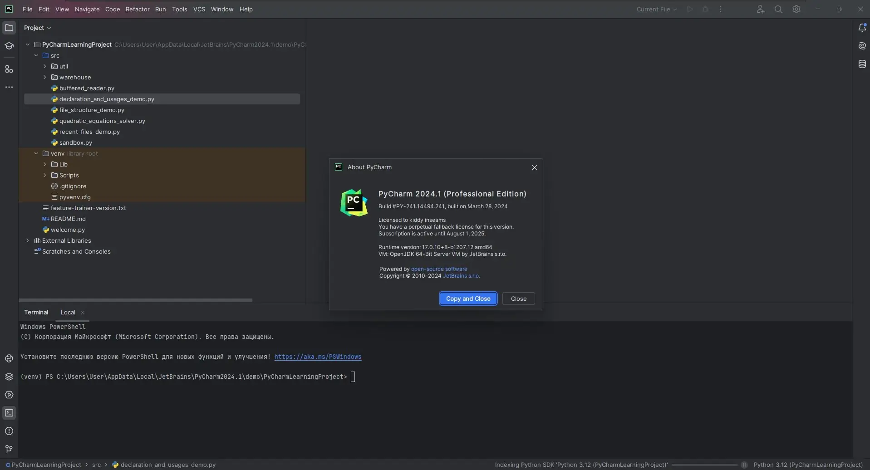Open Search Everywhere magnifier icon
The width and height of the screenshot is (870, 470).
point(778,9)
